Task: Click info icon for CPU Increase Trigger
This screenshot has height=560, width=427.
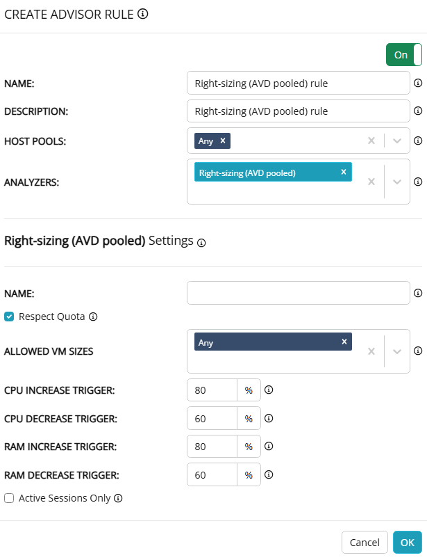Action: click(269, 390)
